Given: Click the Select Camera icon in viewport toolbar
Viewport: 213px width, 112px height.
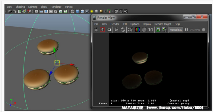Looking at the screenshot, I should [10, 11].
